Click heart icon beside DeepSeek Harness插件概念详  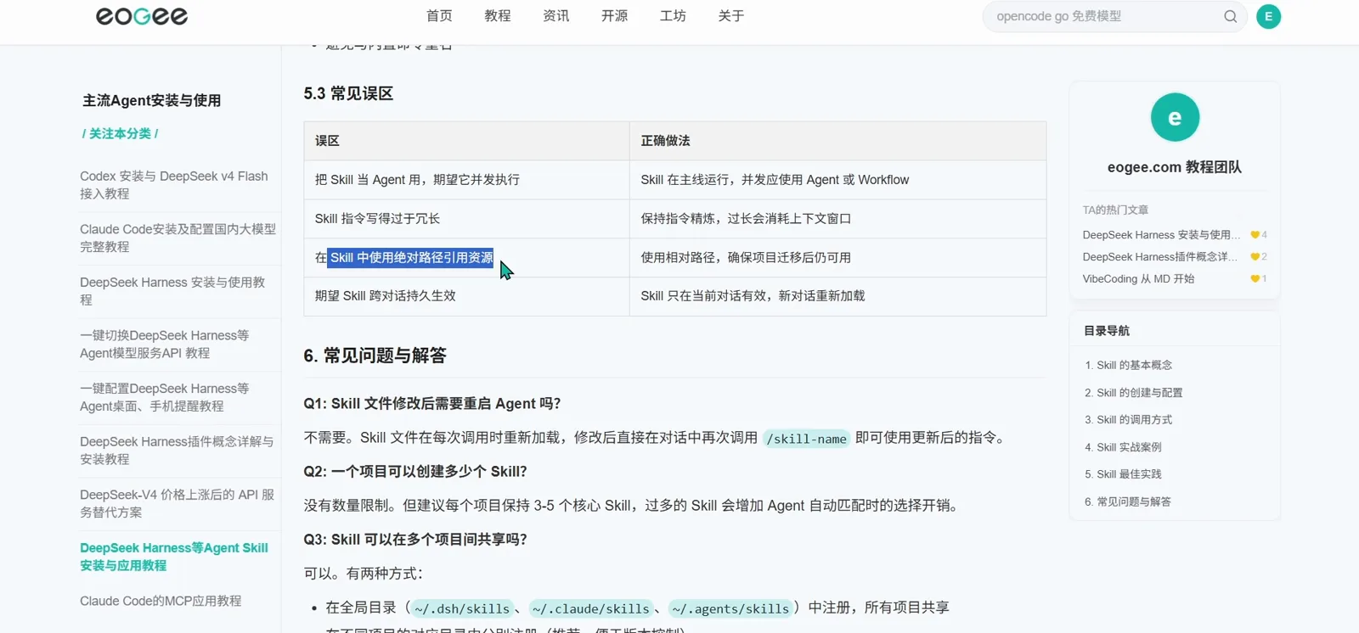tap(1255, 256)
